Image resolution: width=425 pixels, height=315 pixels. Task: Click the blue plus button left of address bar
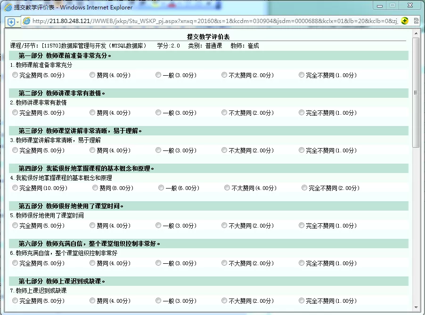(11, 22)
